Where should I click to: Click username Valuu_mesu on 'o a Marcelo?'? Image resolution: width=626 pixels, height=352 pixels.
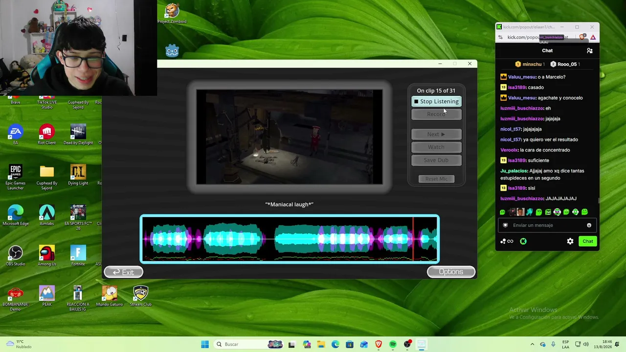(522, 77)
